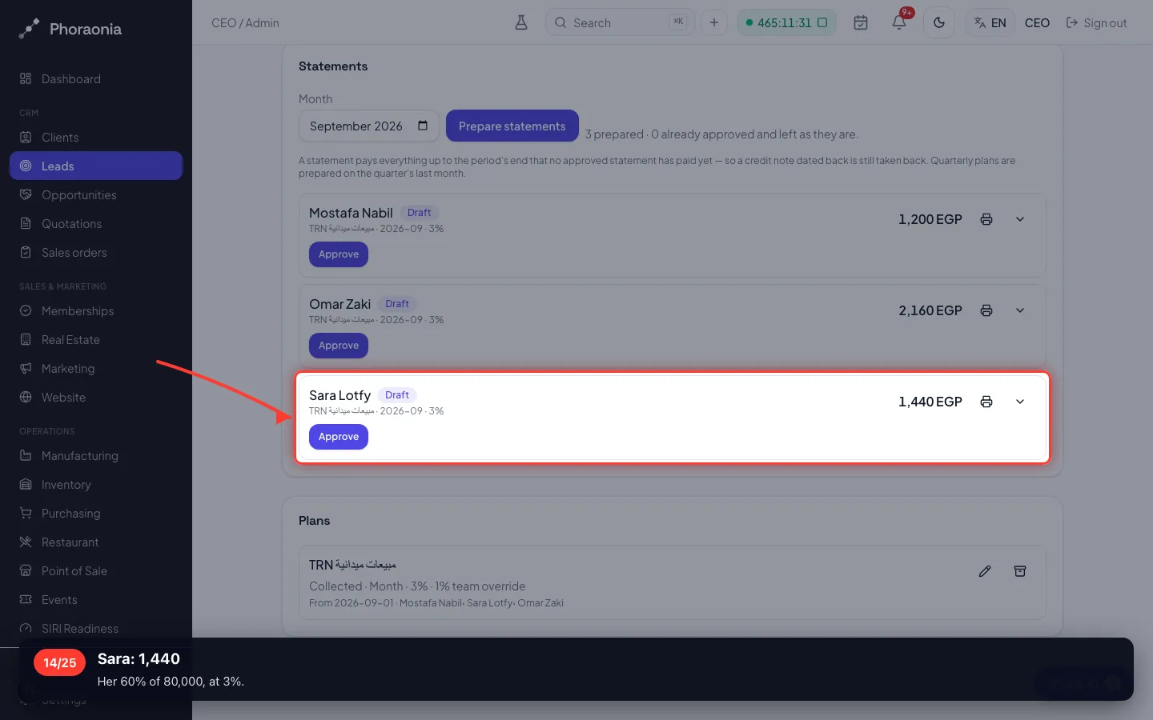Screen dimensions: 1153x720
Task: Print Sara Lotfy's statement
Action: click(986, 402)
